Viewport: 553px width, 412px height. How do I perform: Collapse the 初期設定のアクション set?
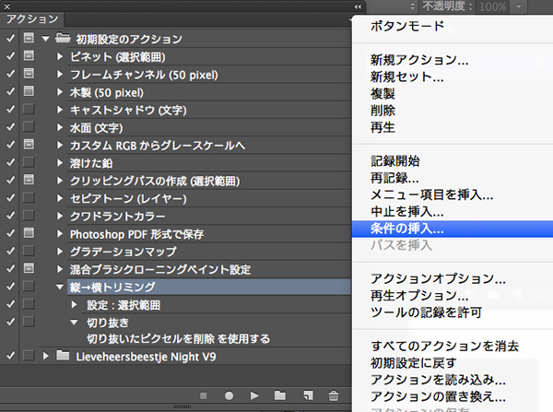[45, 40]
